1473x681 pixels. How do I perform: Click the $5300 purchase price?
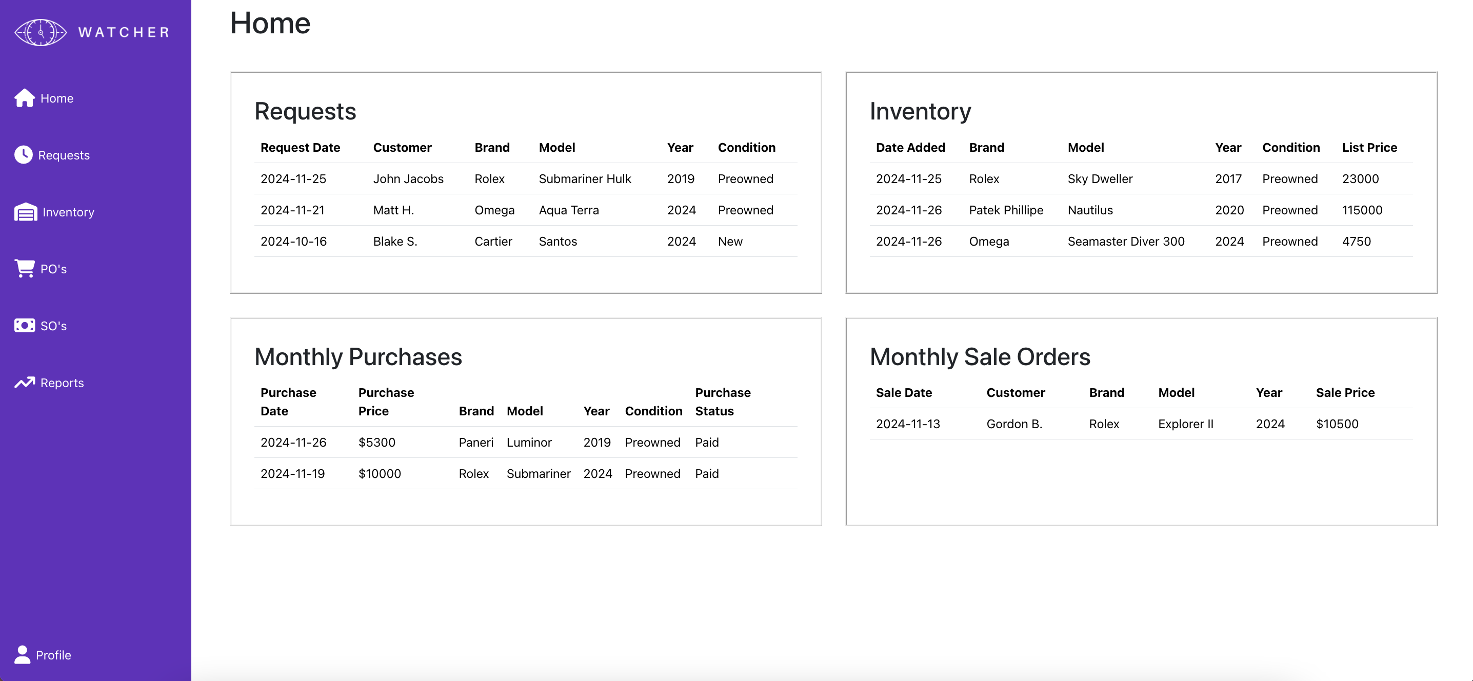coord(377,443)
